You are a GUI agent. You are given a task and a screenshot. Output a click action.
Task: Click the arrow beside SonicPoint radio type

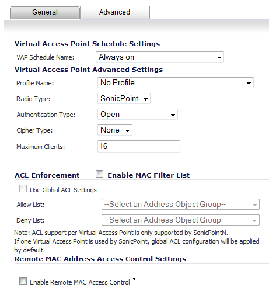click(145, 99)
